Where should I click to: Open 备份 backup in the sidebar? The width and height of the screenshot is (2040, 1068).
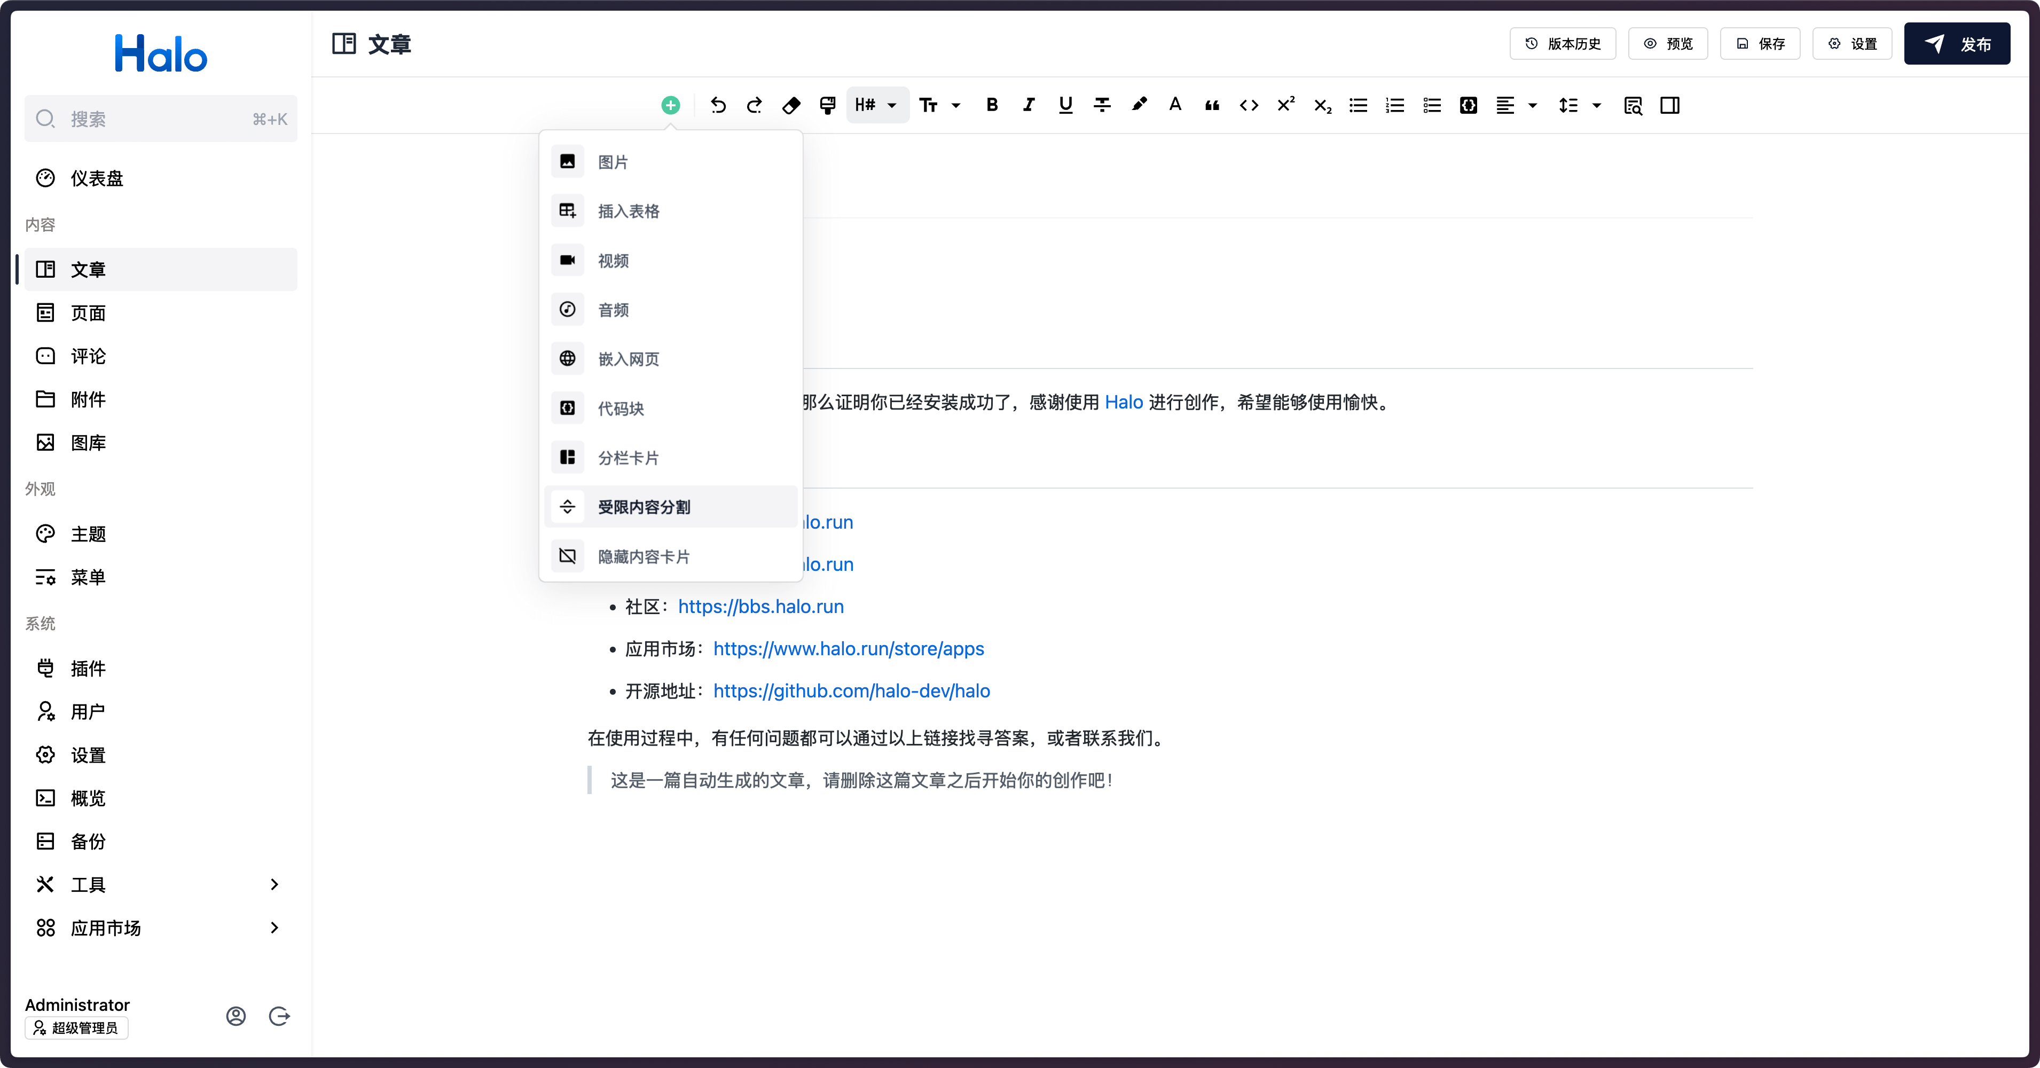click(161, 842)
